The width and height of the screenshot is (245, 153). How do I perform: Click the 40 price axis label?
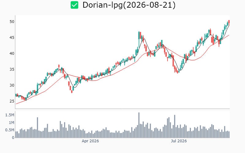12,54
